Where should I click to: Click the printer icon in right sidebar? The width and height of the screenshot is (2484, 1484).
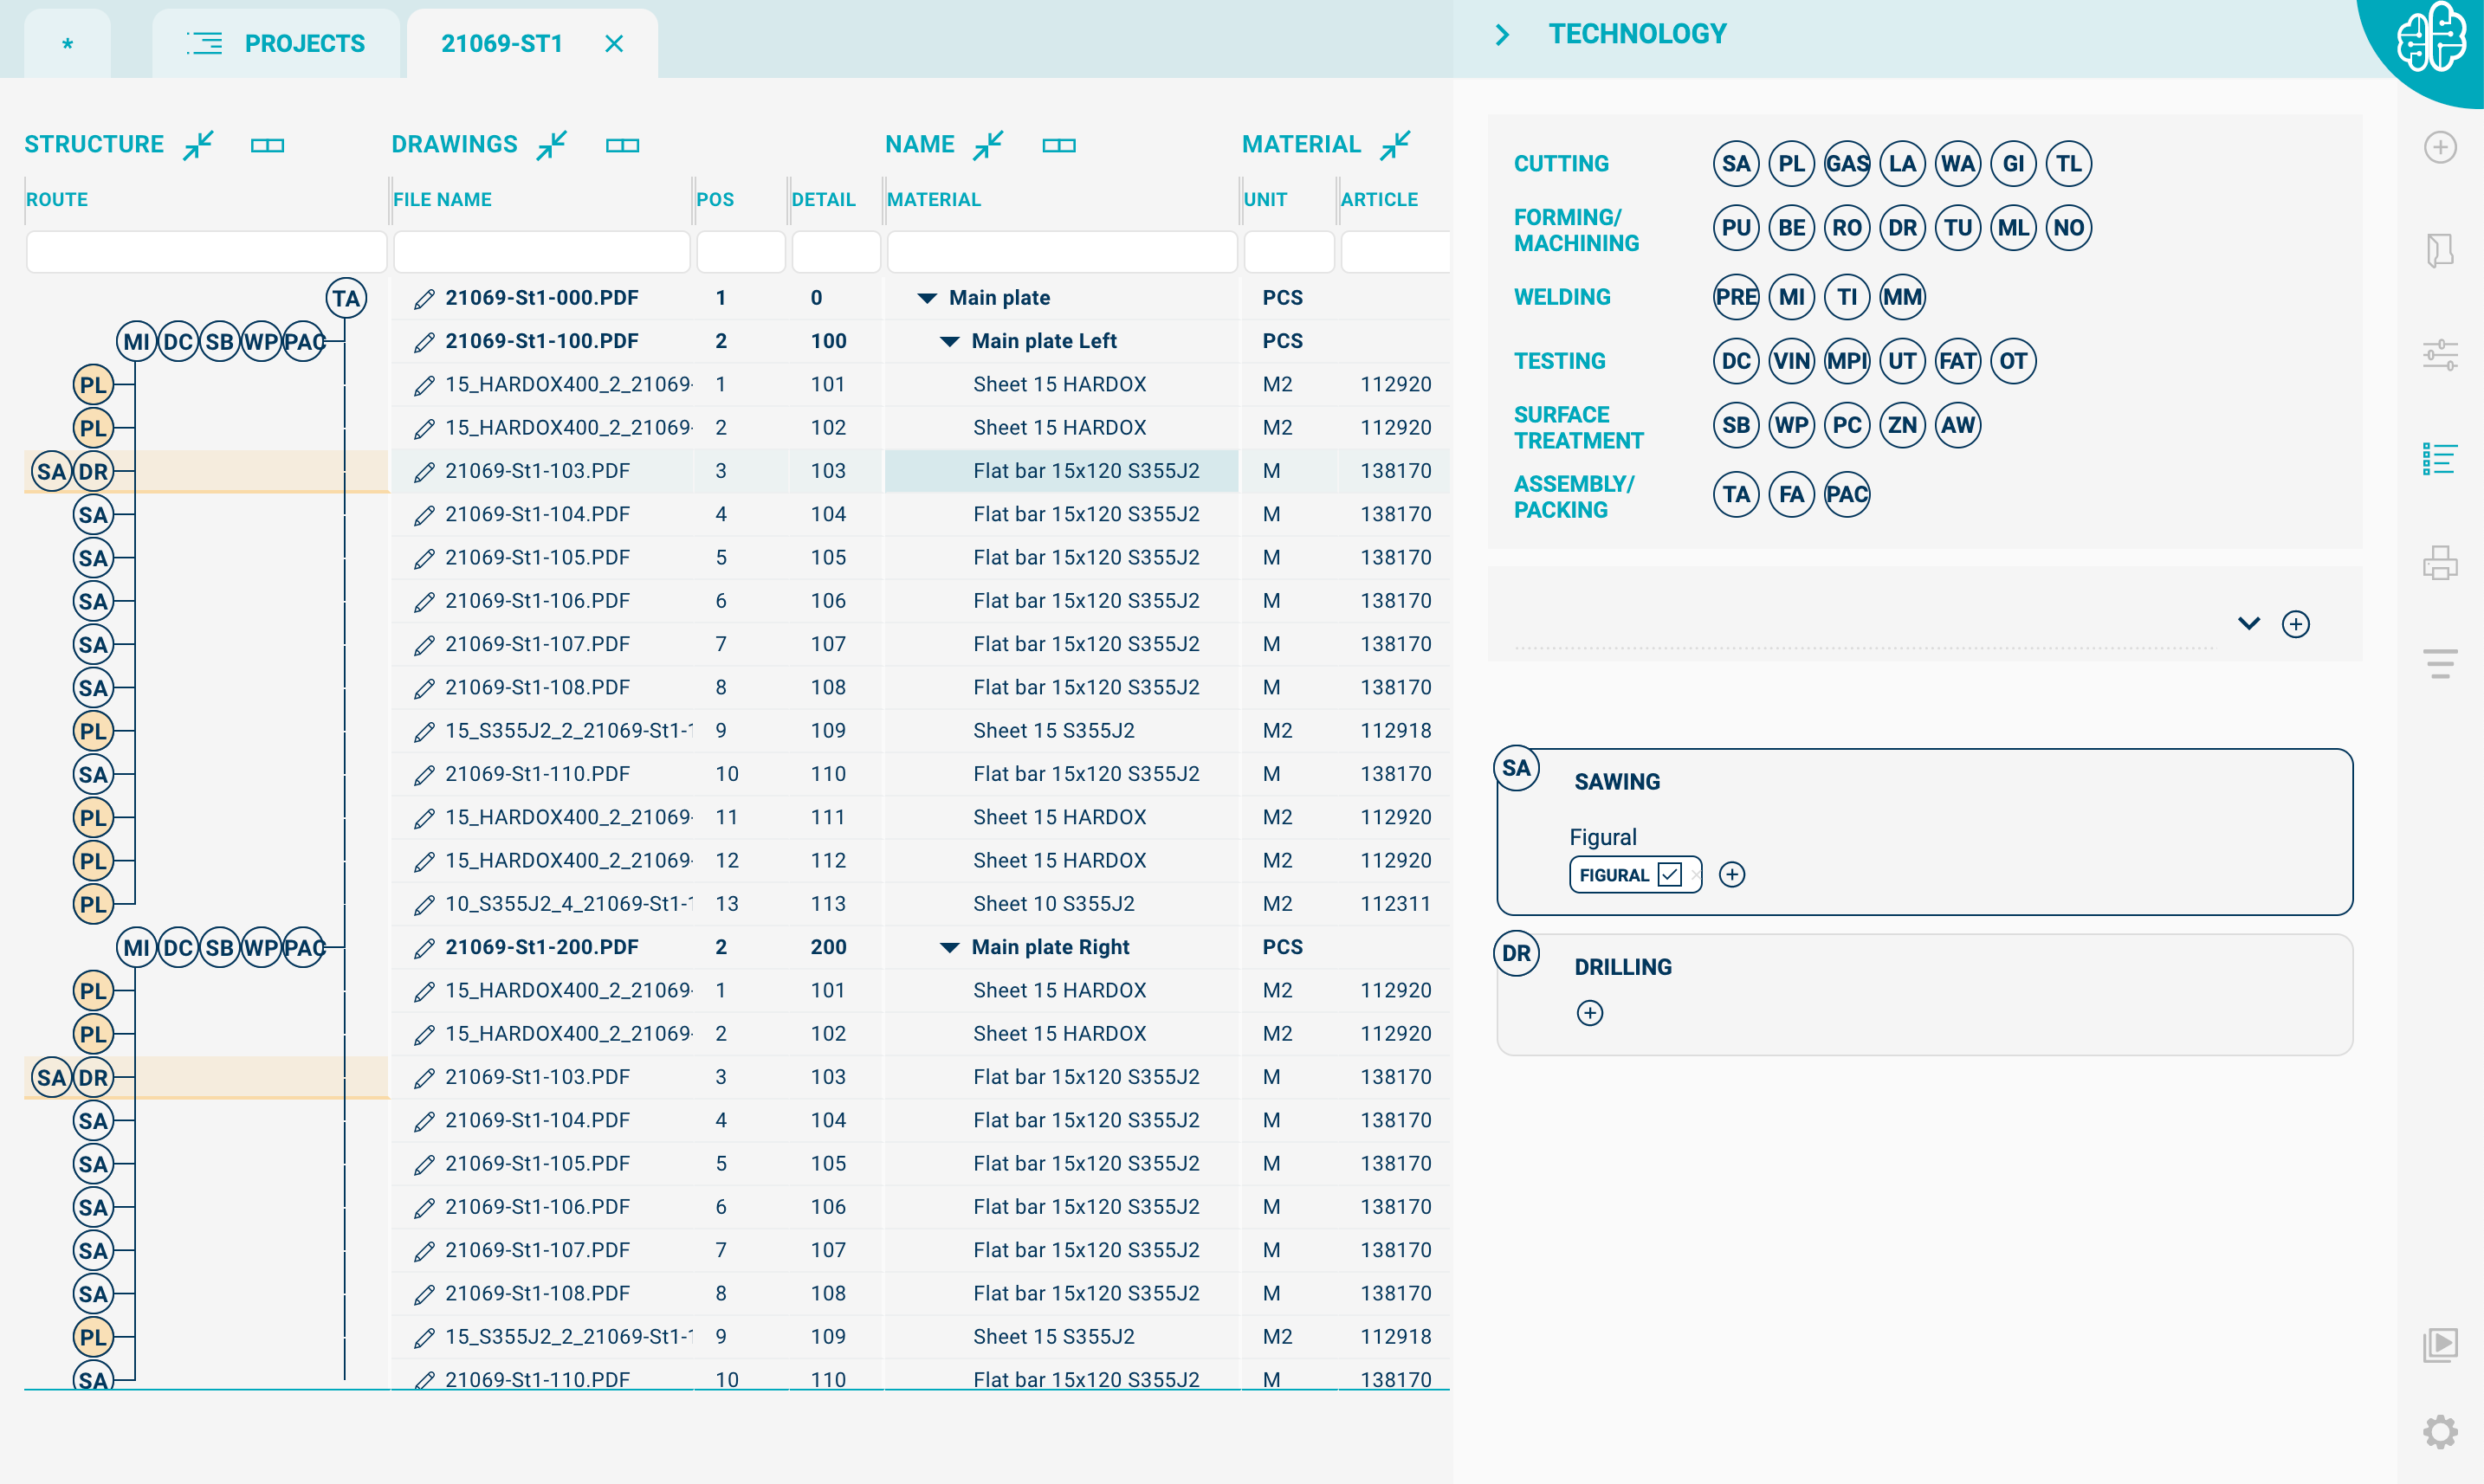pyautogui.click(x=2439, y=563)
